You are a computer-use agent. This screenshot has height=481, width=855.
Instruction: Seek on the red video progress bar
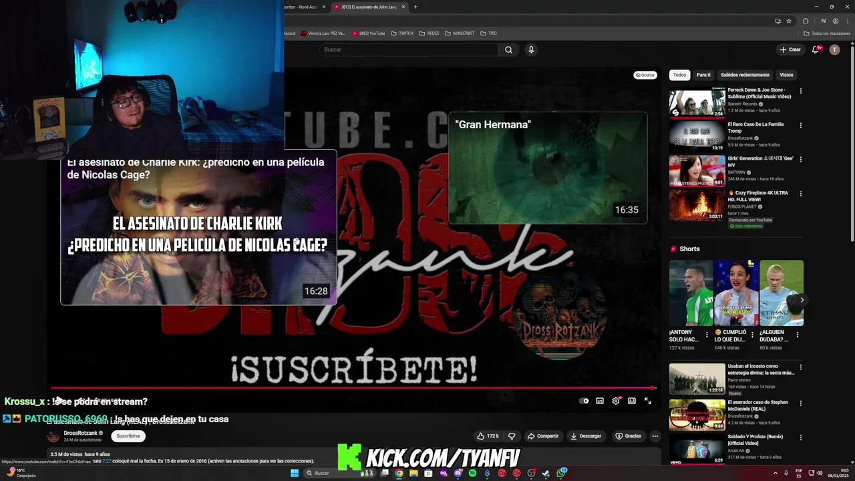[x=353, y=387]
